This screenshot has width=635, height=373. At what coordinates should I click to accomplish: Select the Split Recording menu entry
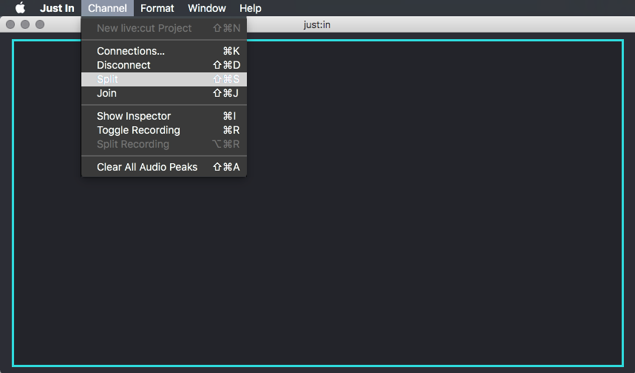click(x=164, y=145)
